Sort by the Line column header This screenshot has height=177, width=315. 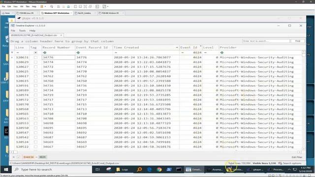[x=20, y=47]
